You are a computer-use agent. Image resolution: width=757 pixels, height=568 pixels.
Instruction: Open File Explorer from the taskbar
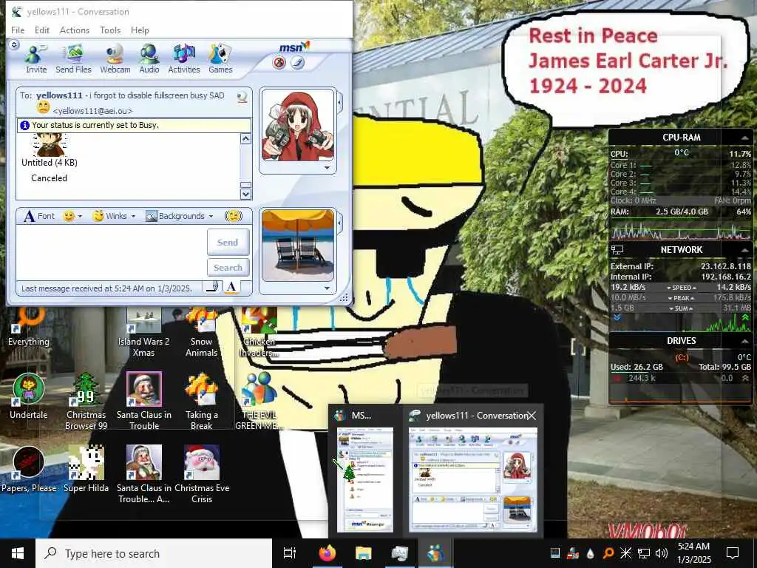[364, 553]
